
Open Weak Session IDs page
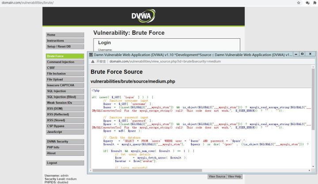(x=65, y=103)
